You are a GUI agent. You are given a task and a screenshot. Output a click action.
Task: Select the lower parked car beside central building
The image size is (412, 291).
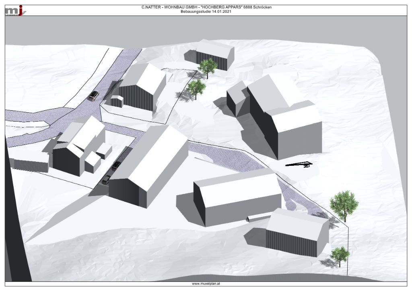pos(106,180)
